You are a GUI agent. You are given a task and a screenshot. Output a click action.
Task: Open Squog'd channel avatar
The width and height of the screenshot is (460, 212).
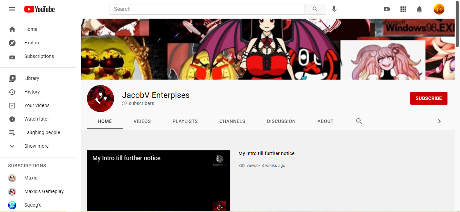coord(12,205)
